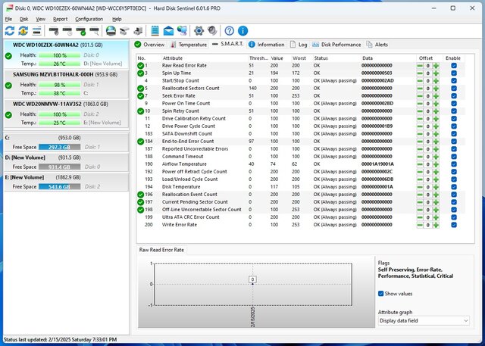The height and width of the screenshot is (346, 485).
Task: Uncheck Enable box for SATA Downshift Count
Action: point(454,134)
